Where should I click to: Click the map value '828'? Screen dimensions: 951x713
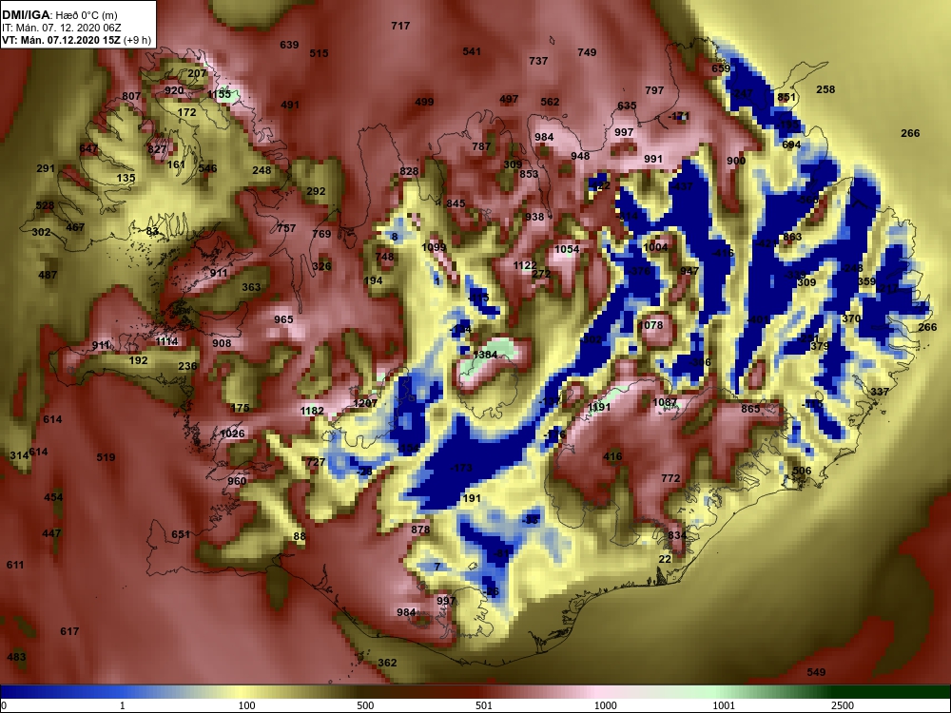tap(409, 171)
